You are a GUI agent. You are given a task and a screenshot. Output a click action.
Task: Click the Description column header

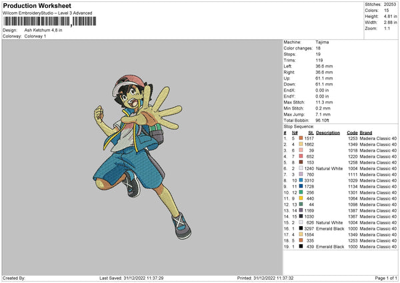pos(328,133)
